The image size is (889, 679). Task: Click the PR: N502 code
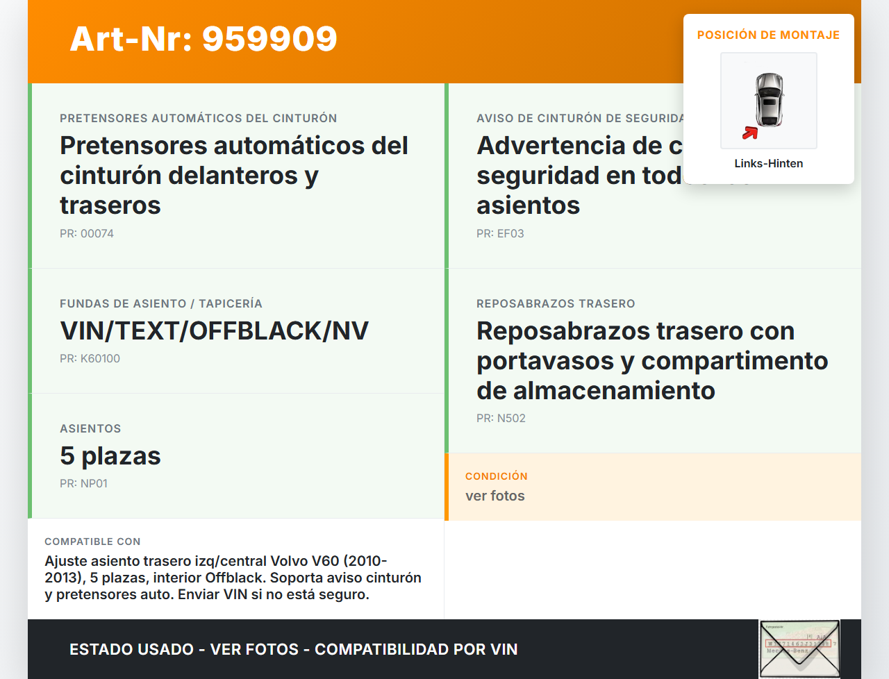tap(501, 418)
